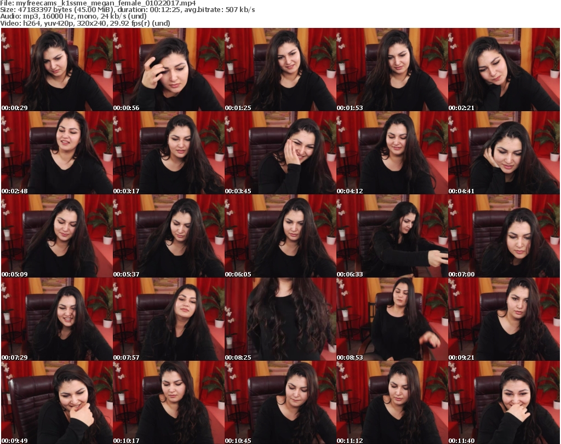Choose the frame labeled 00:09:21

[504, 319]
